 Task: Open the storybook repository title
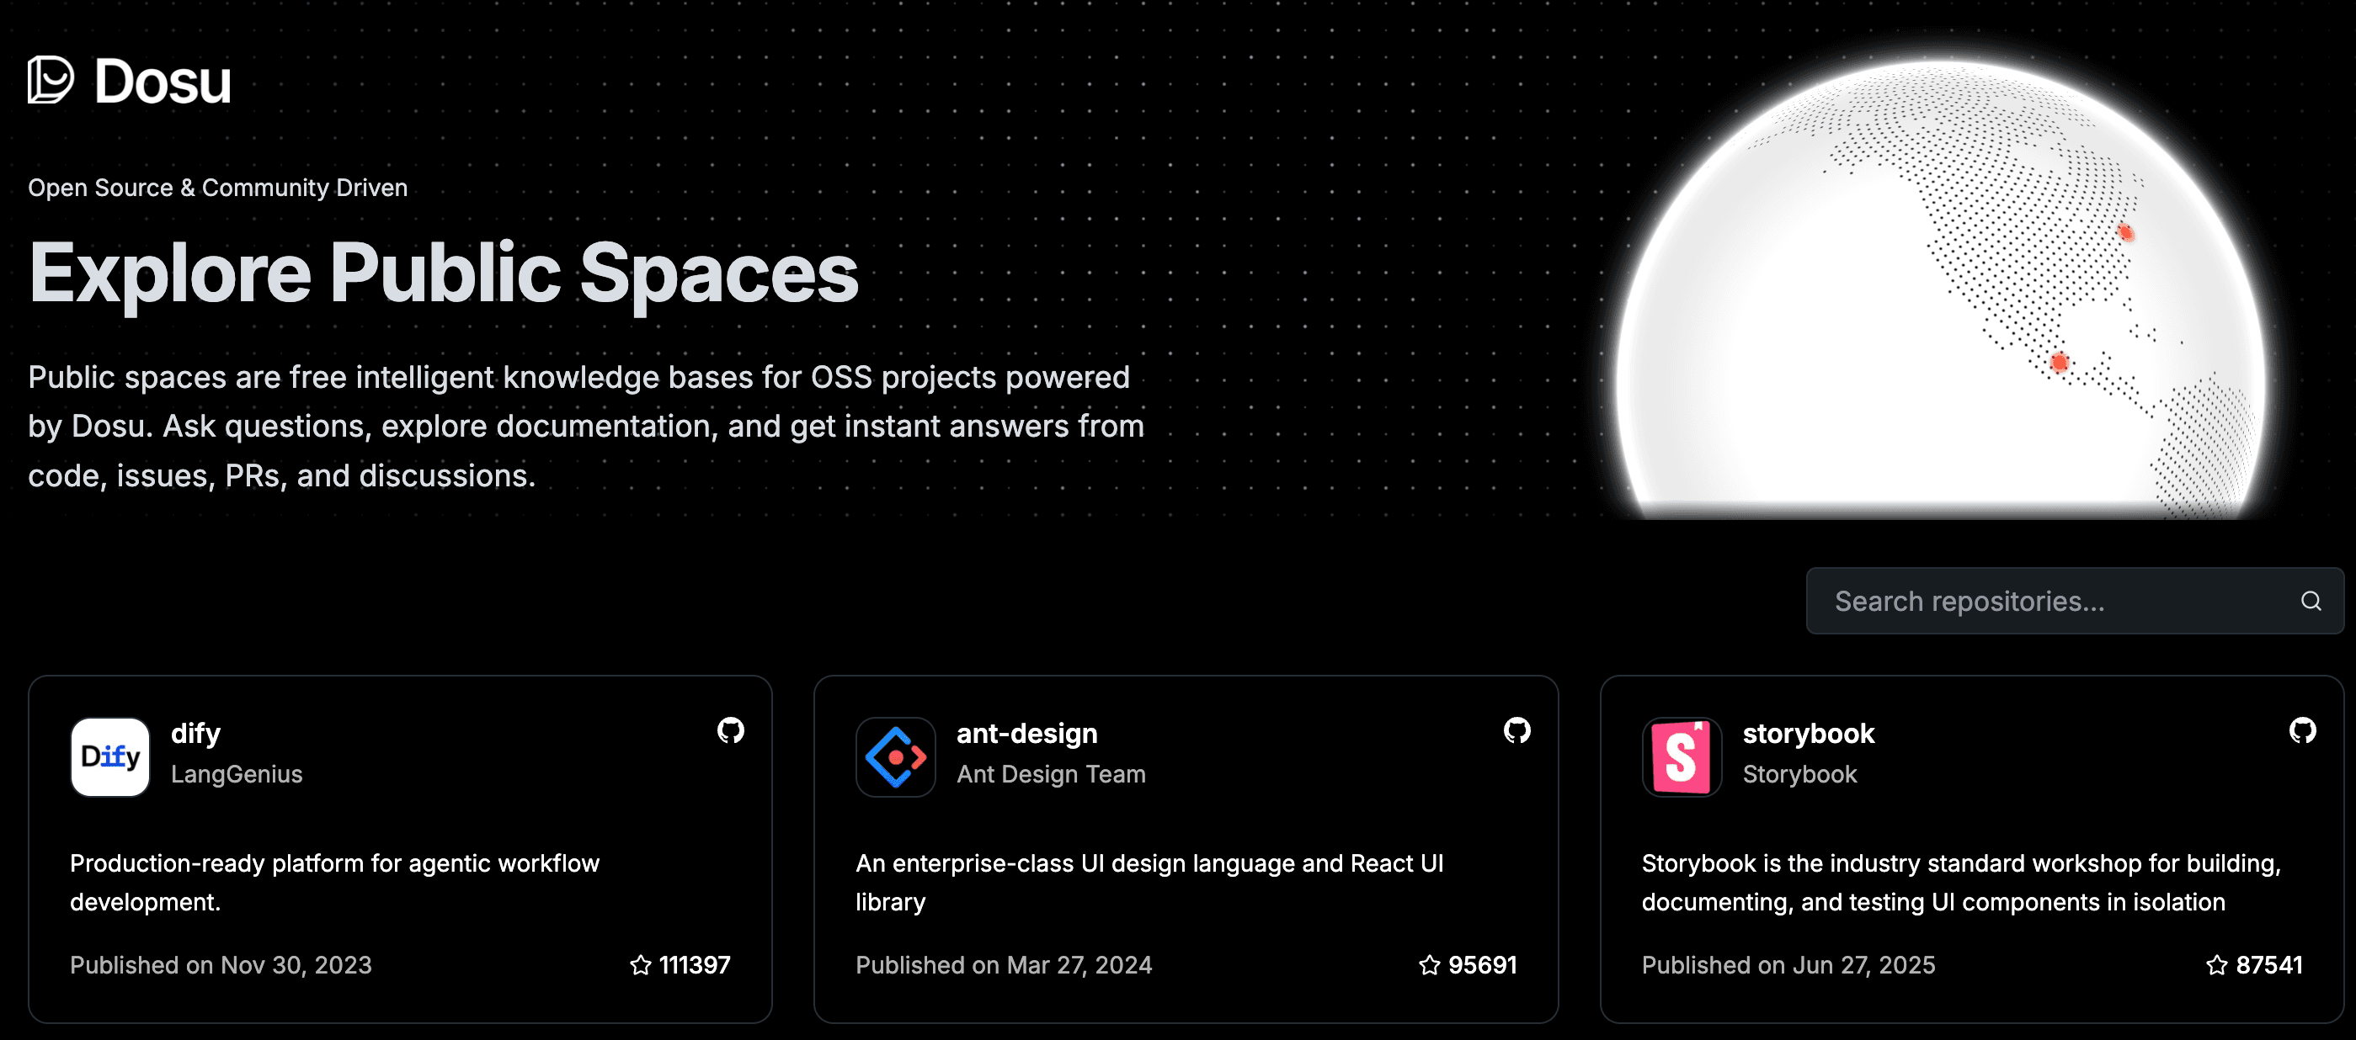1808,733
